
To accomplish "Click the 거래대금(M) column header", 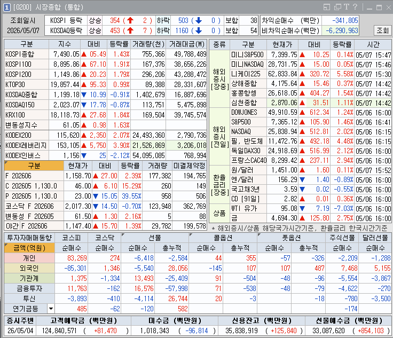I will coord(187,44).
